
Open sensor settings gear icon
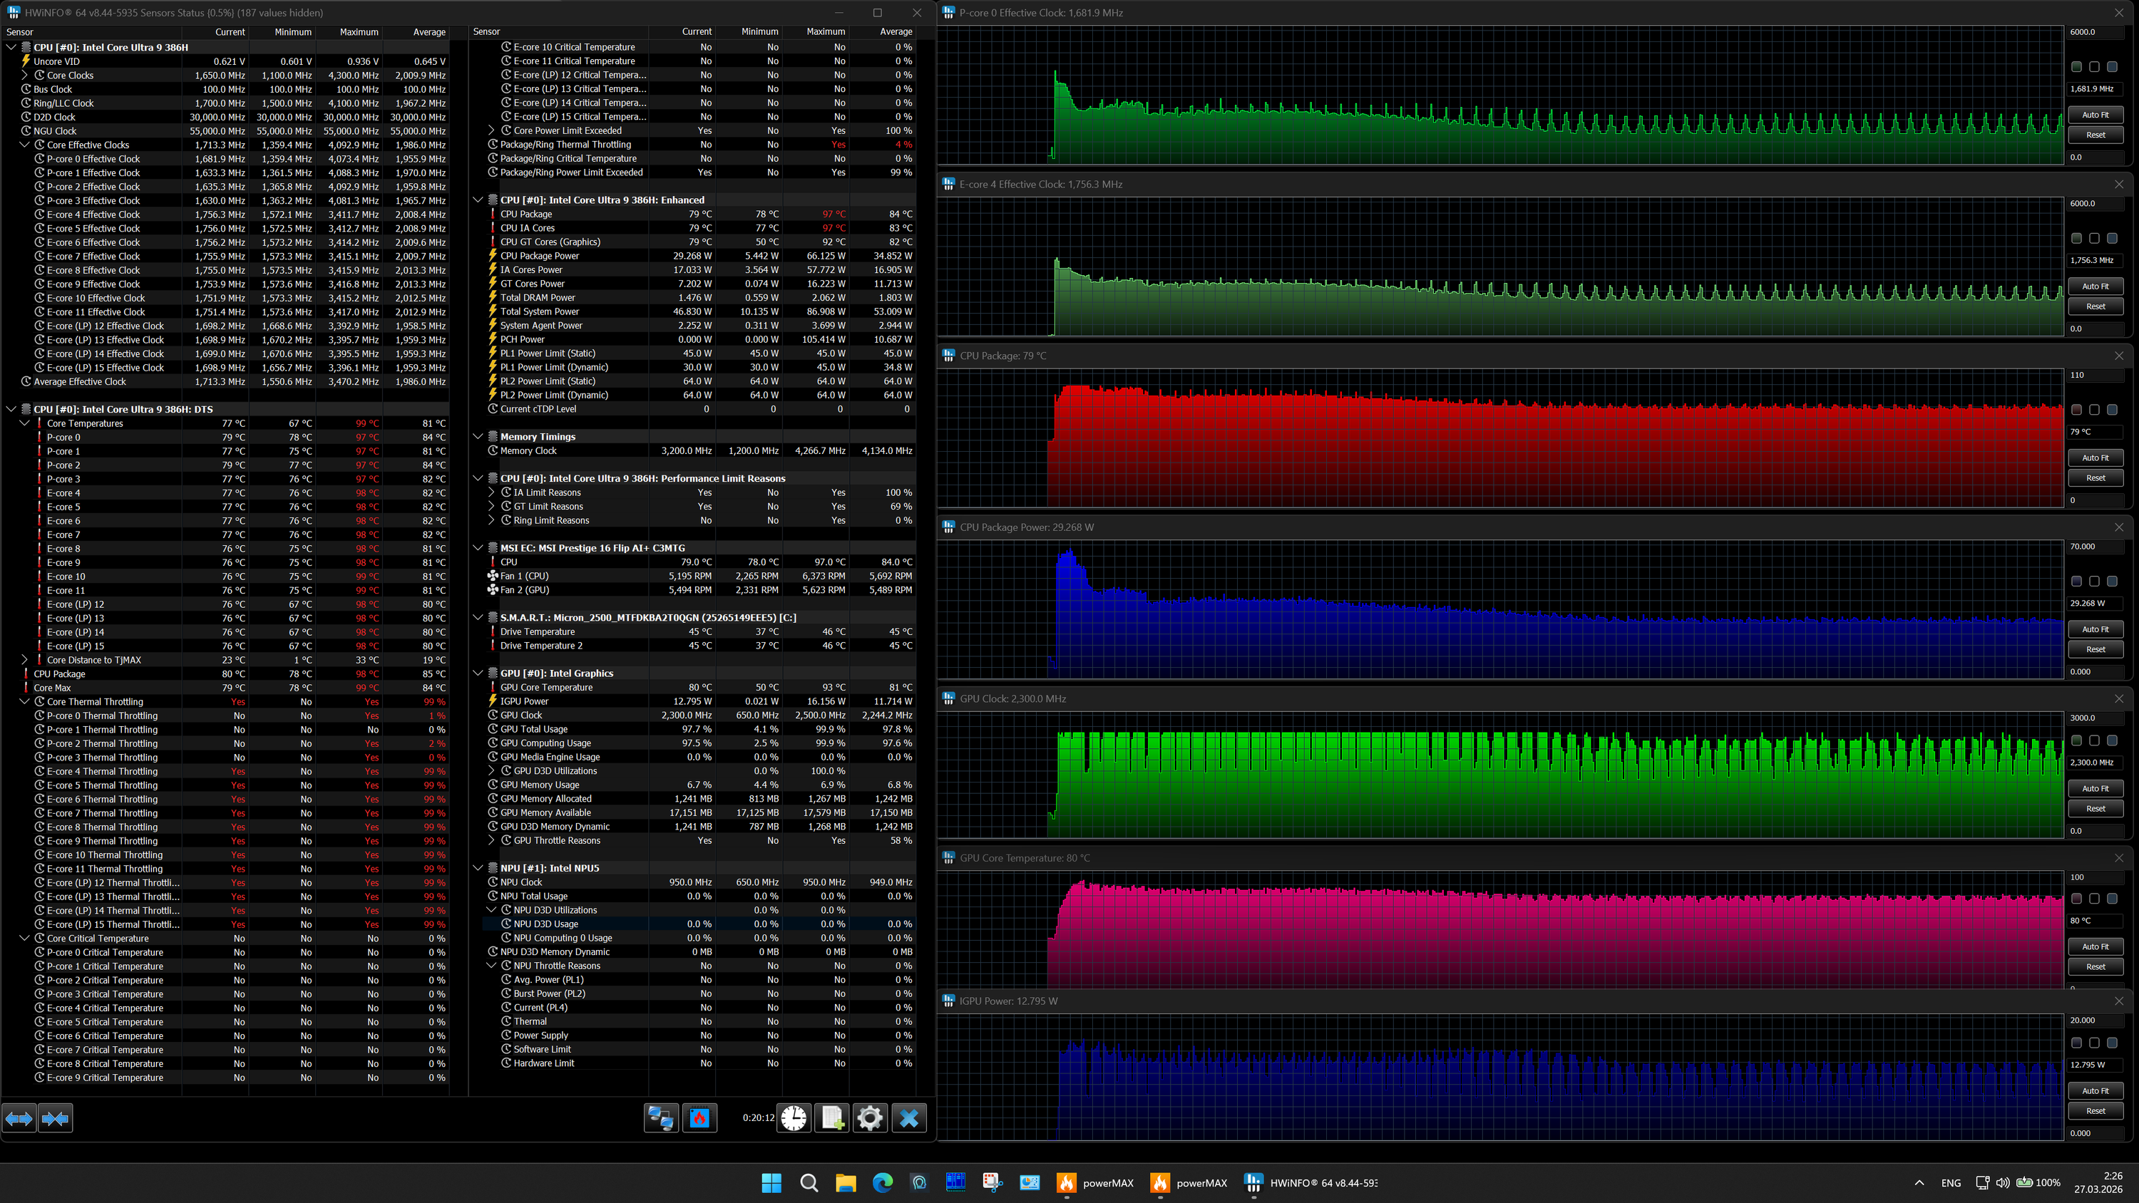click(x=869, y=1117)
